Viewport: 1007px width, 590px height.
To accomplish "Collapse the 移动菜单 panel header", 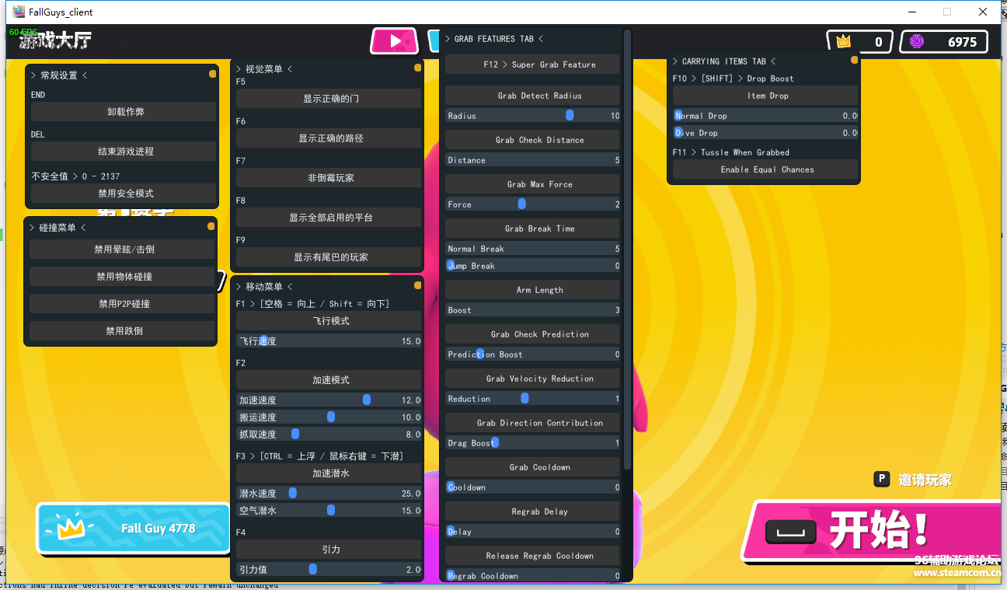I will (x=264, y=287).
